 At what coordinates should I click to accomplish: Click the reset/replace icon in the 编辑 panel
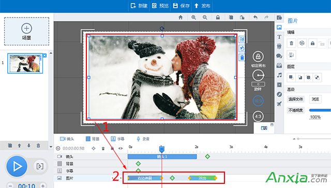(x=302, y=43)
